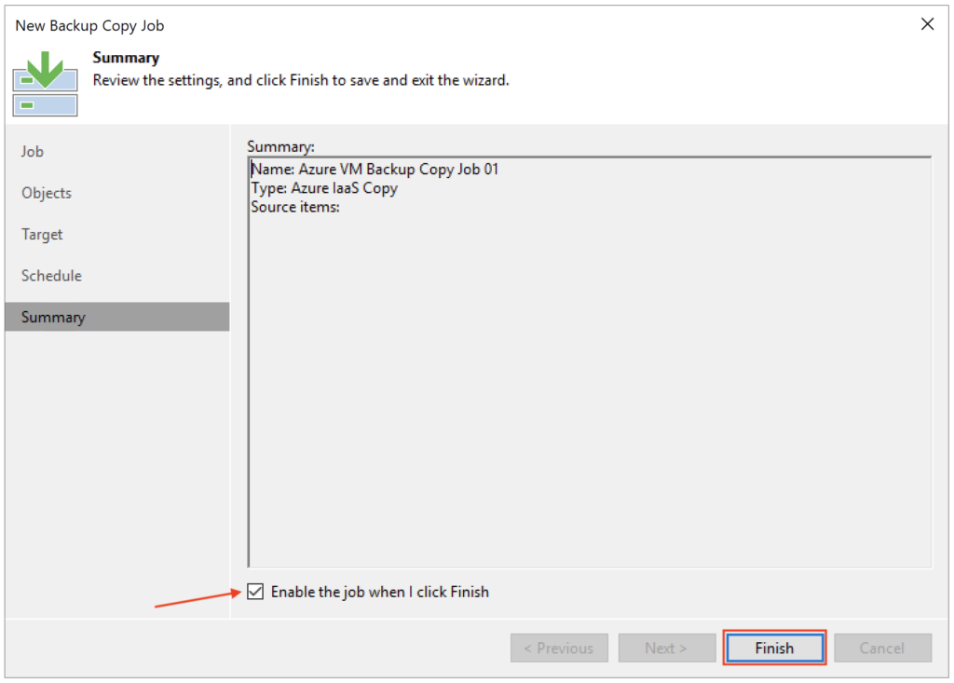This screenshot has width=954, height=683.
Task: Click the Finish button
Action: [774, 648]
